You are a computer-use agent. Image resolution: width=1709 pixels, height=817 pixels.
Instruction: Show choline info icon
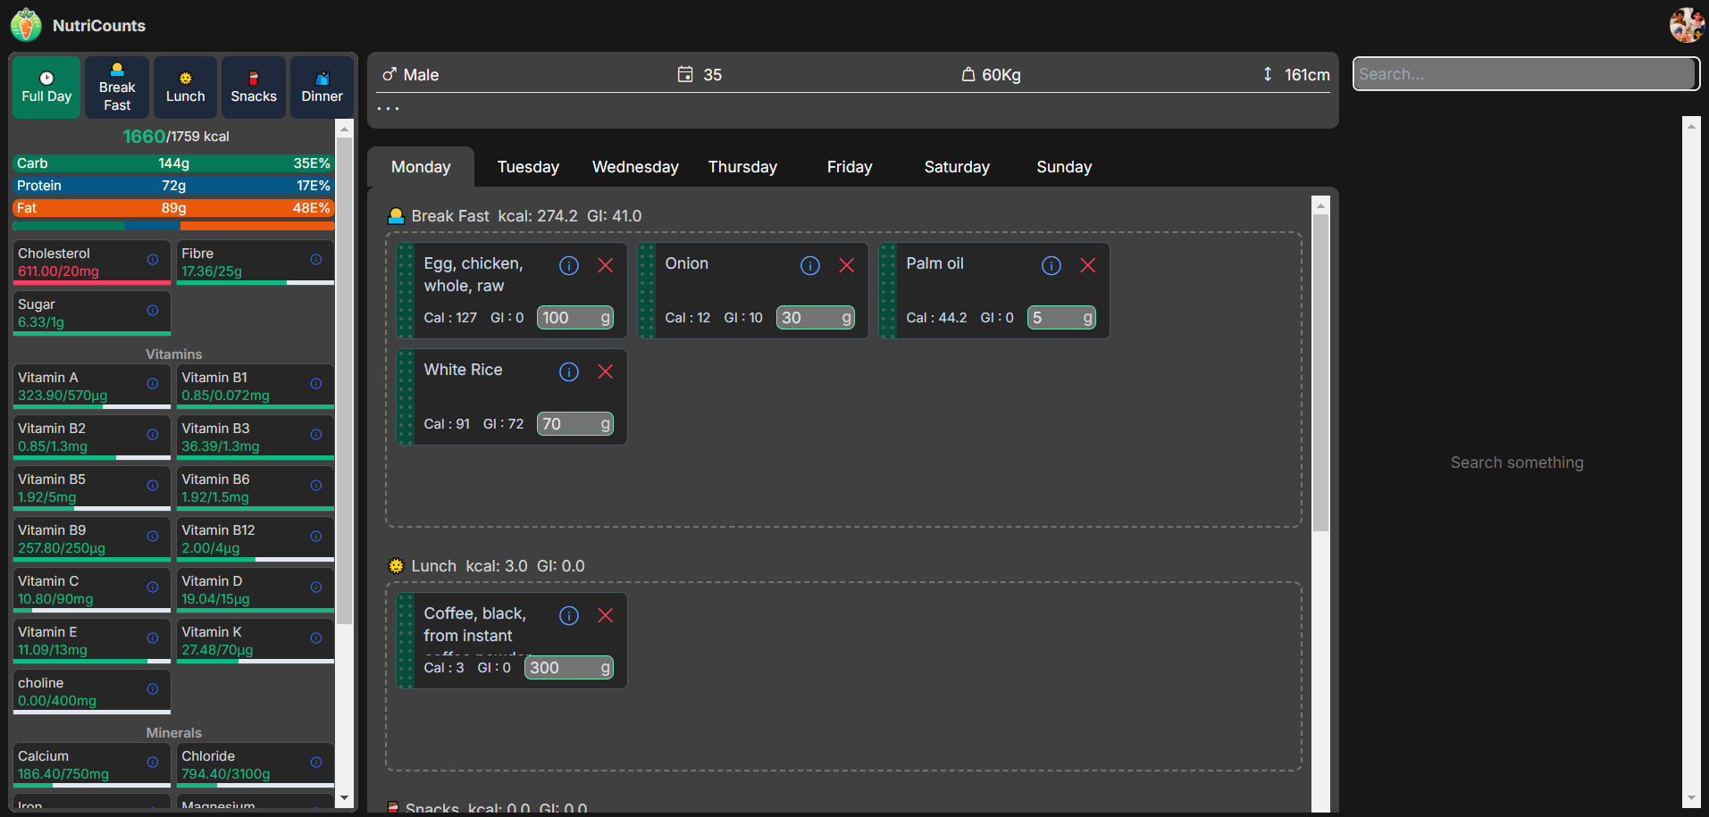(153, 689)
